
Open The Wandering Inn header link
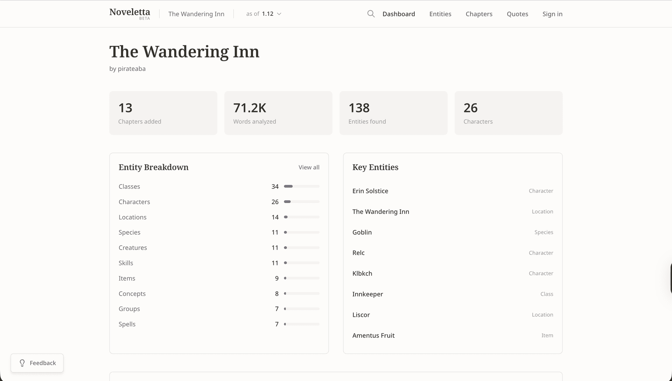click(x=196, y=14)
